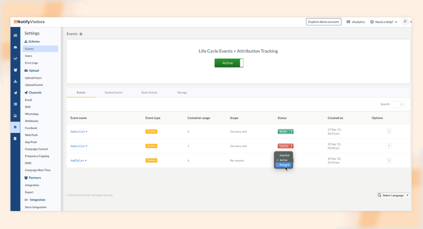Open Upload Users settings page
Image resolution: width=423 pixels, height=229 pixels.
click(33, 78)
